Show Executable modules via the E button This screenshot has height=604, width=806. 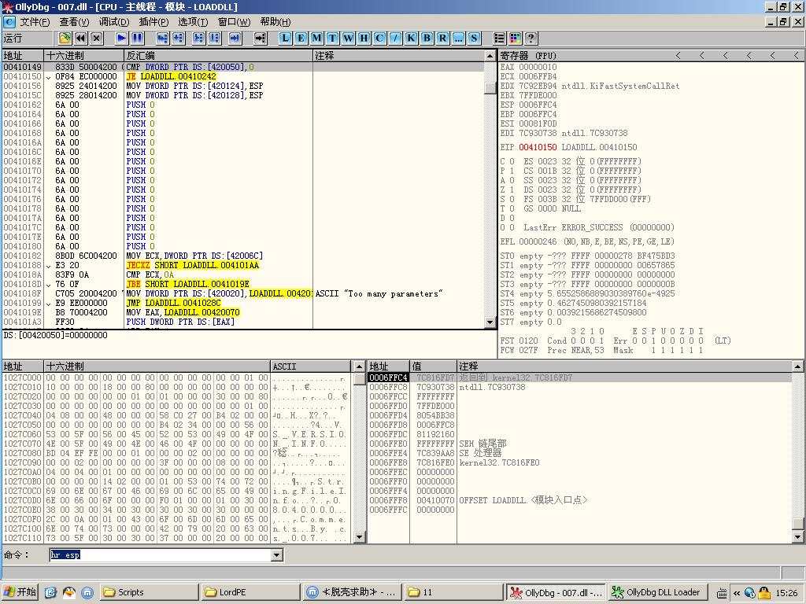pyautogui.click(x=301, y=39)
